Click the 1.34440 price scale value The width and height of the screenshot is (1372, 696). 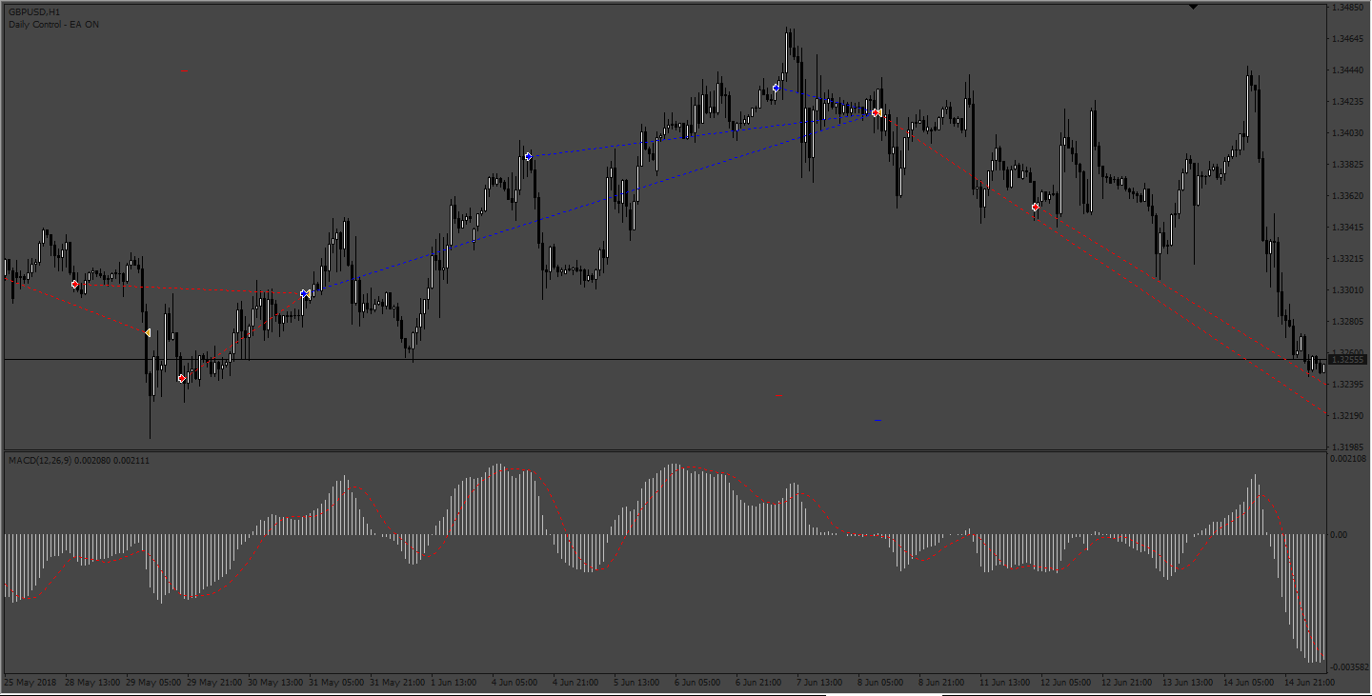coord(1349,70)
